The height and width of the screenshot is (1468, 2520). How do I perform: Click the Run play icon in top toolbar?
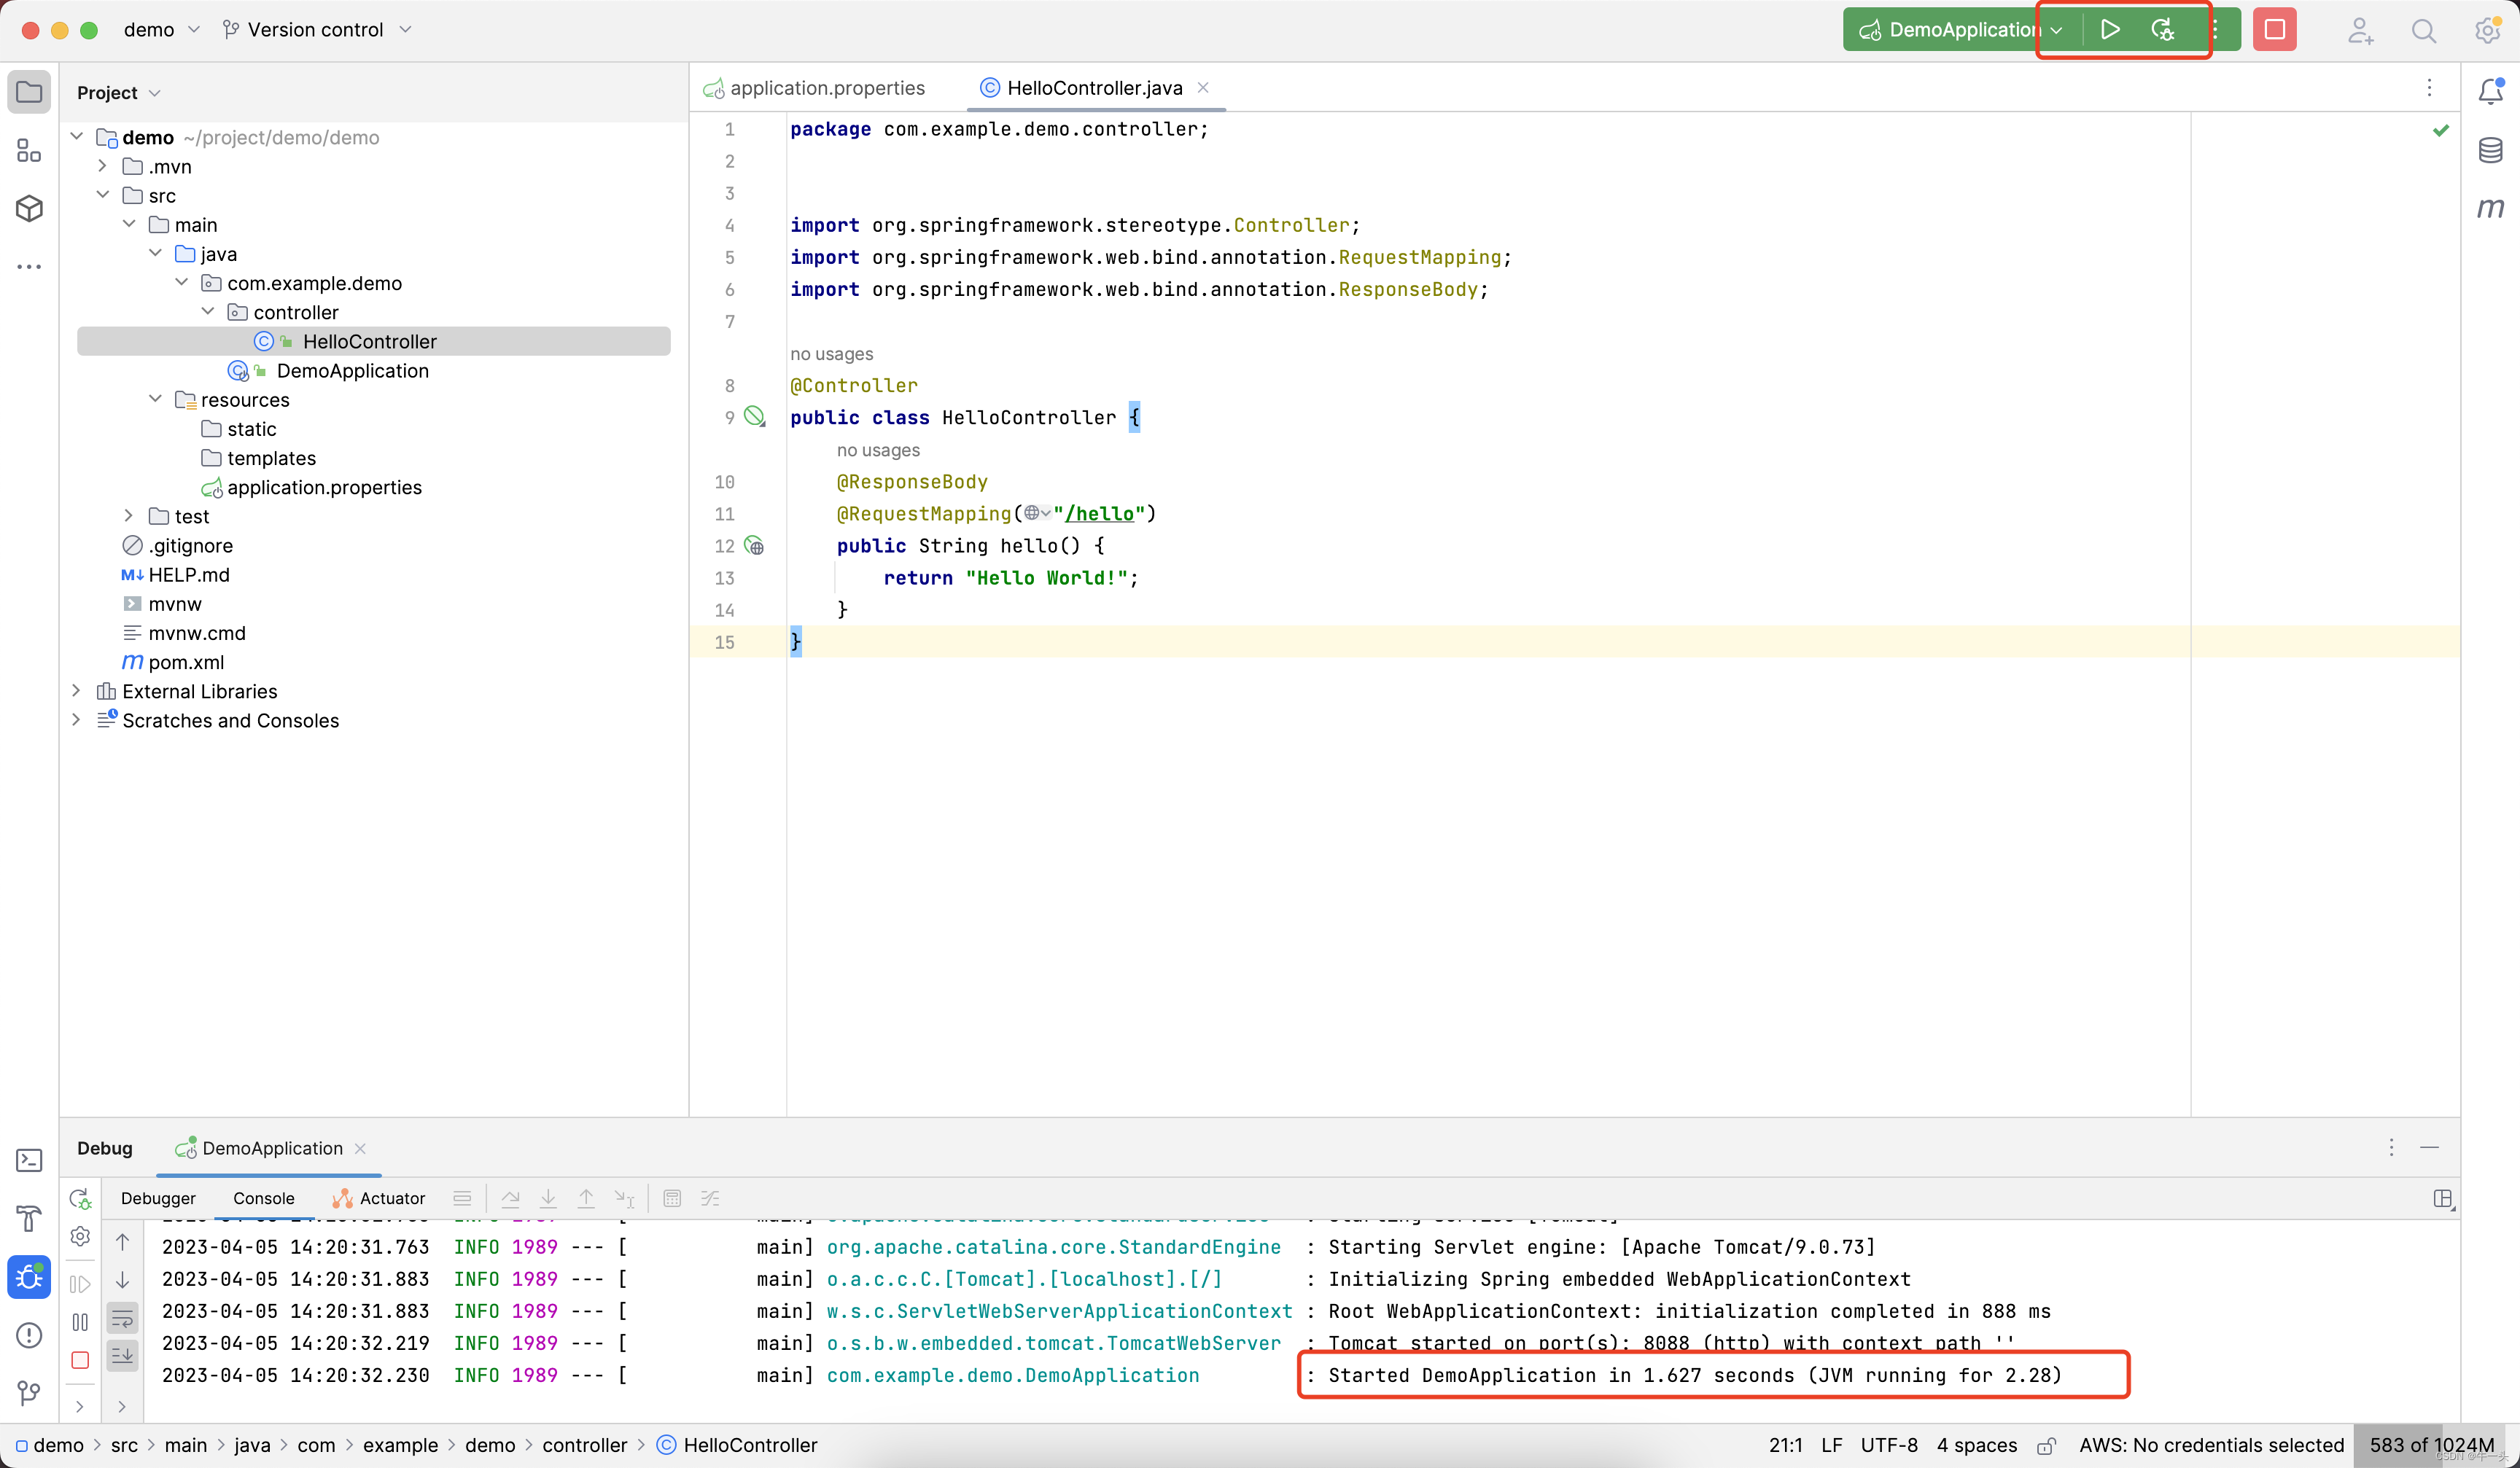pyautogui.click(x=2109, y=30)
